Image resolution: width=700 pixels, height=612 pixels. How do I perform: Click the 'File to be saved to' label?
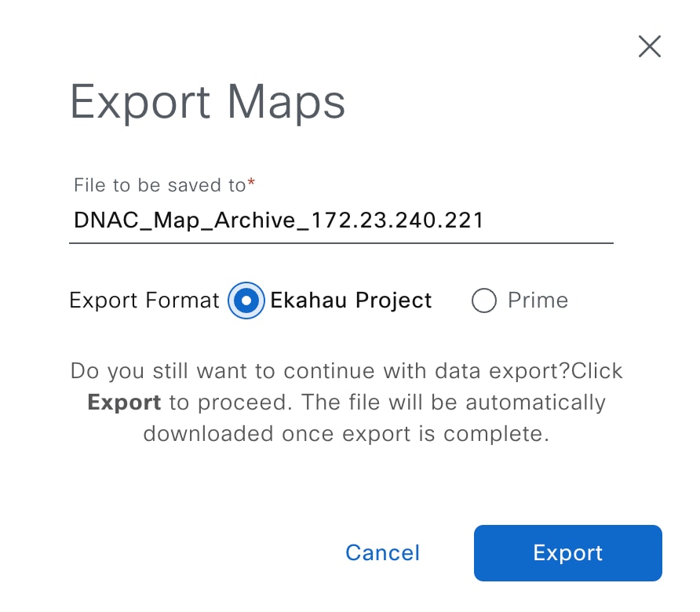159,185
